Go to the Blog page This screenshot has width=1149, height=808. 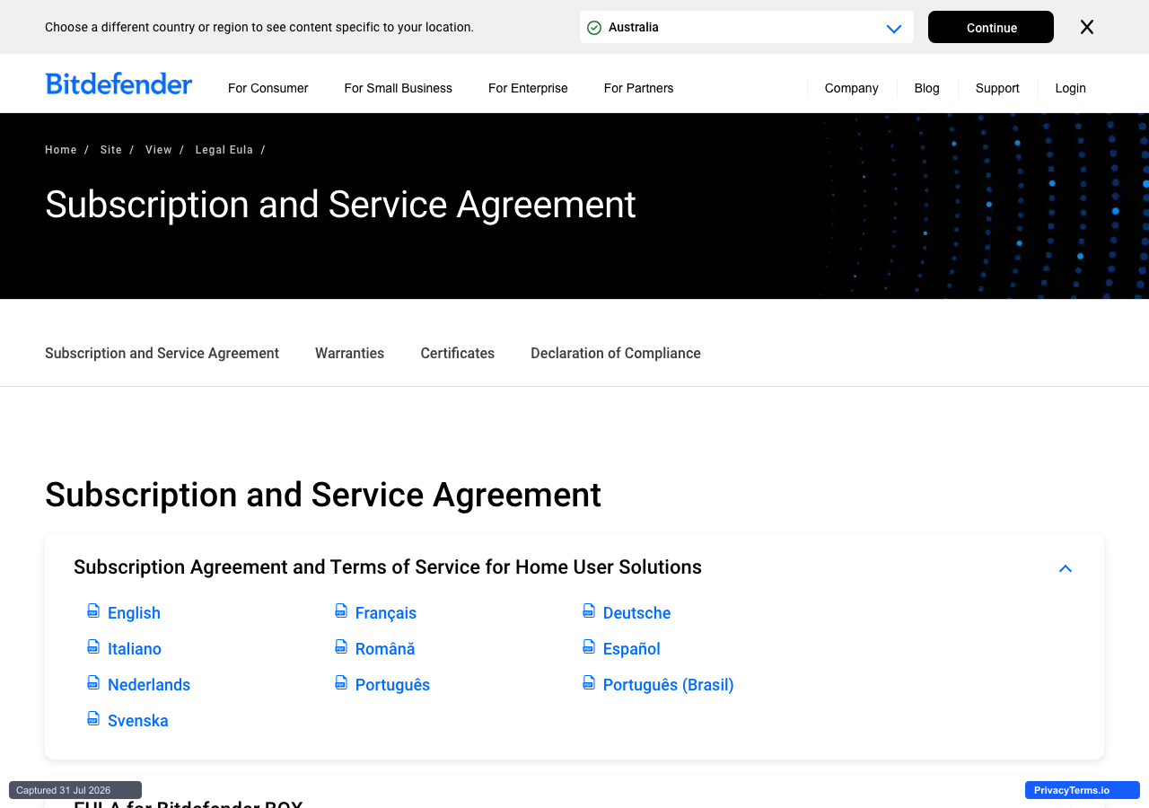(x=927, y=88)
